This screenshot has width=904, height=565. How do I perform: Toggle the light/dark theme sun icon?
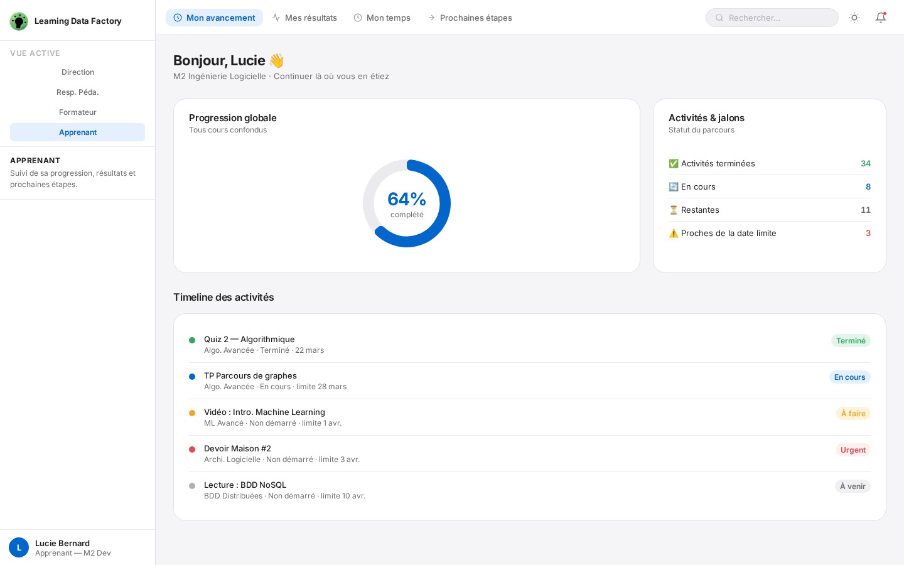point(854,18)
